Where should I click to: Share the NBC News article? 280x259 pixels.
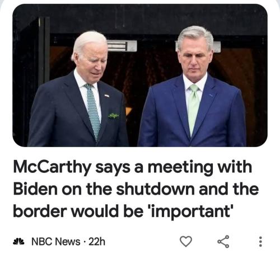[223, 242]
